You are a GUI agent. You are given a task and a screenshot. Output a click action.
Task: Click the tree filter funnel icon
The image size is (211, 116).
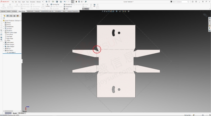[x=4, y=18]
